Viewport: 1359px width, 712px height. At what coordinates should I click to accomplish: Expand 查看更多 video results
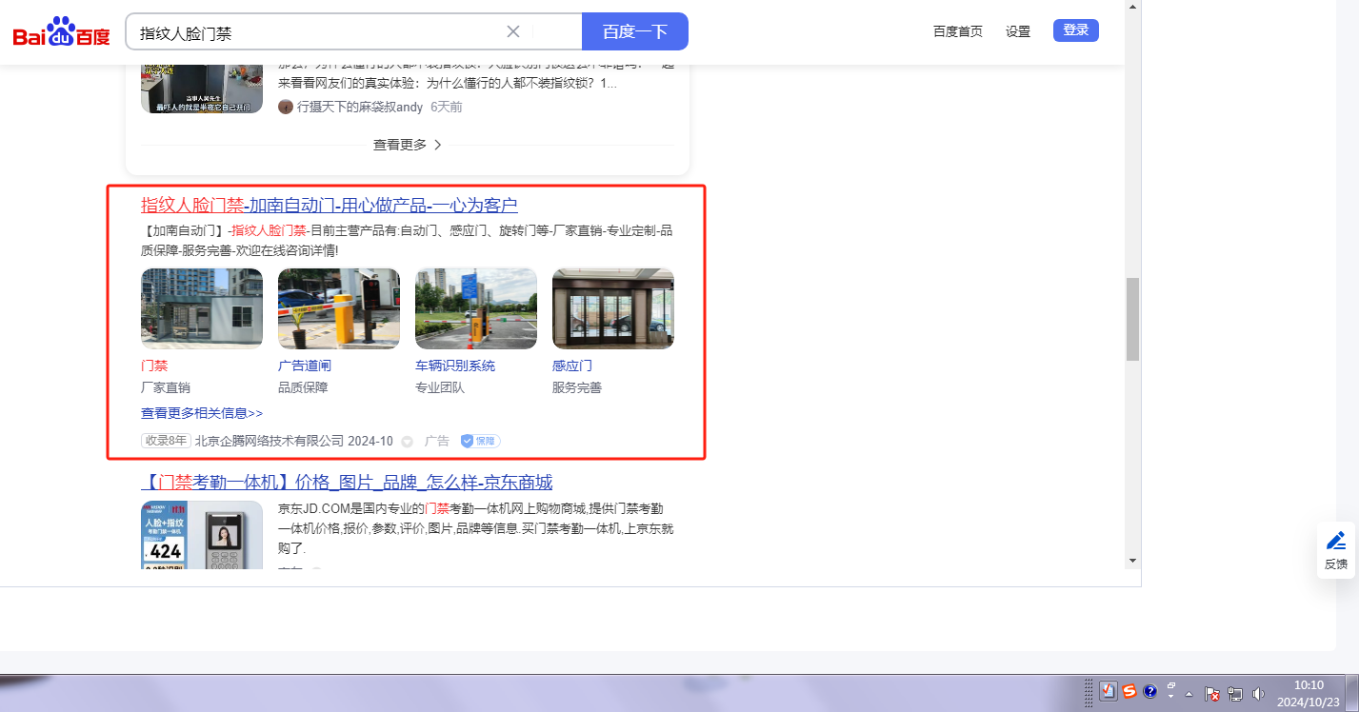[x=408, y=145]
